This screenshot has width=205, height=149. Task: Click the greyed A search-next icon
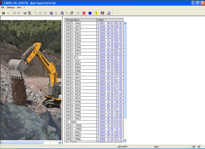point(56,13)
